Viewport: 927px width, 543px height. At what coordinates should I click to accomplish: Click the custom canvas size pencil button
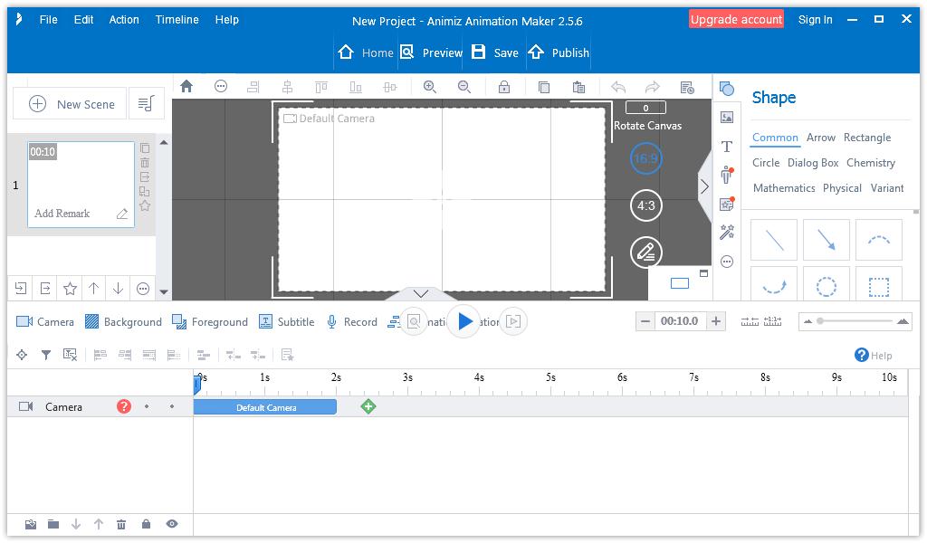pos(645,252)
